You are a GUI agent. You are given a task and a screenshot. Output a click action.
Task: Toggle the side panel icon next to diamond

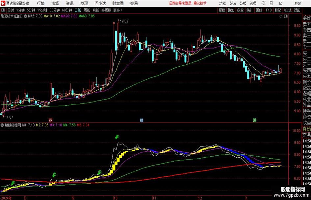tap(286, 16)
